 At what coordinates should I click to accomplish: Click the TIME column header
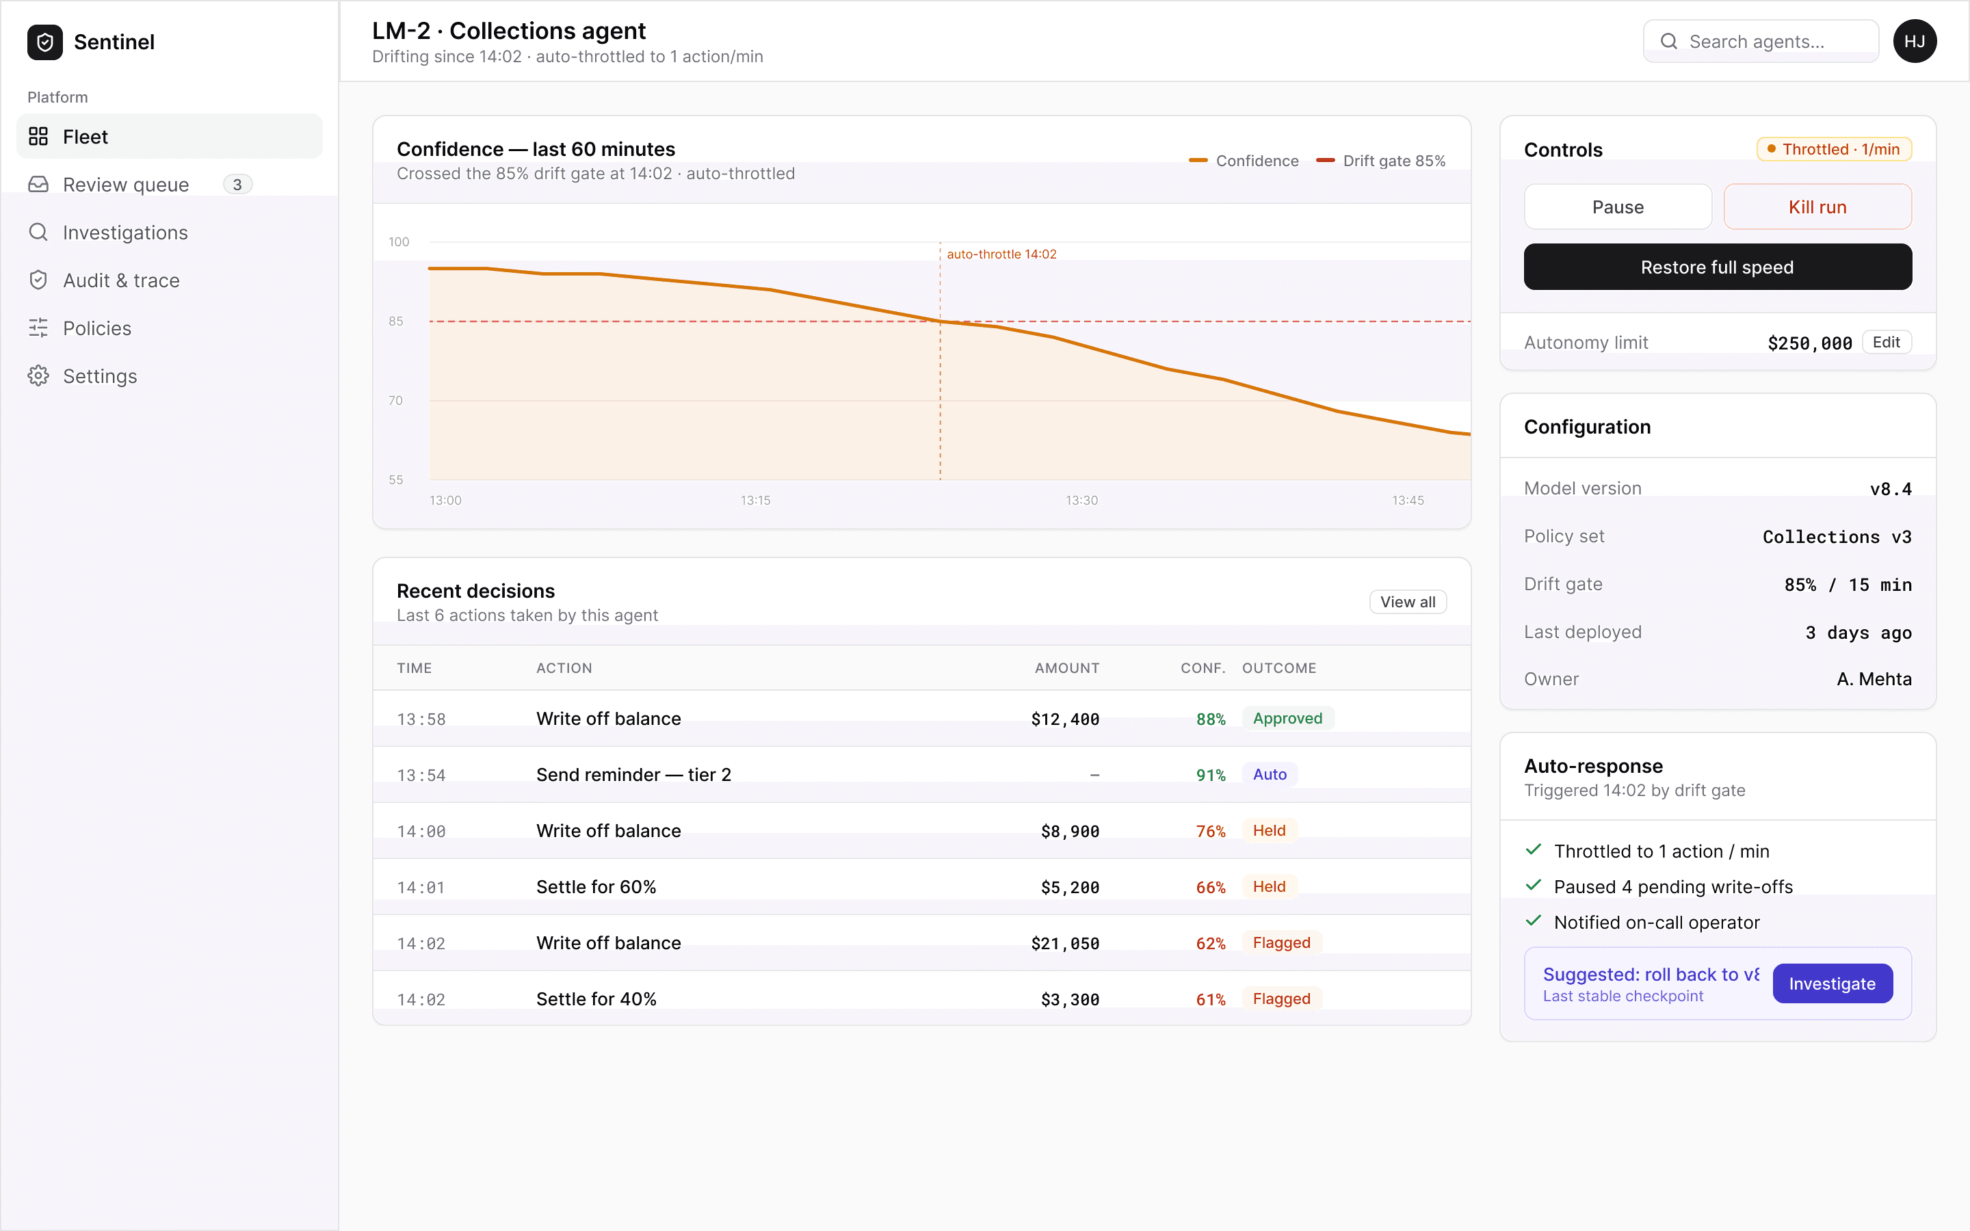pos(415,668)
